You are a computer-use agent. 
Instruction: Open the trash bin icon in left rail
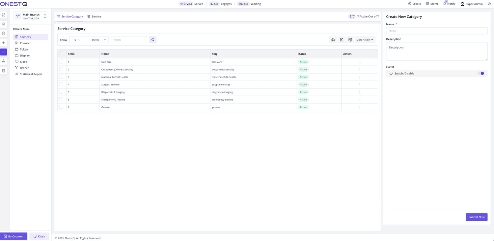pos(4,71)
